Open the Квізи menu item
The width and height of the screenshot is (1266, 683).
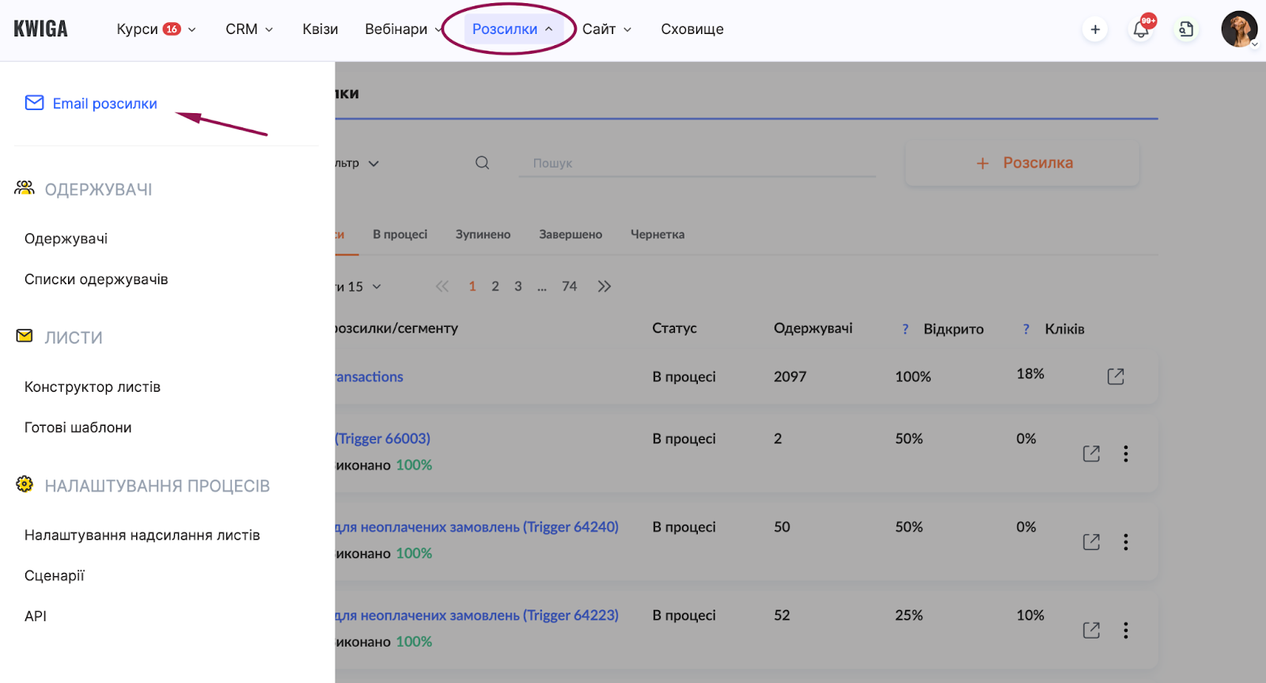[x=320, y=29]
